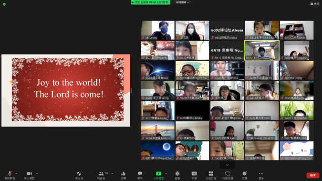The height and width of the screenshot is (181, 322).
Task: Open the Reactions smiley icon
Action: tap(244, 175)
